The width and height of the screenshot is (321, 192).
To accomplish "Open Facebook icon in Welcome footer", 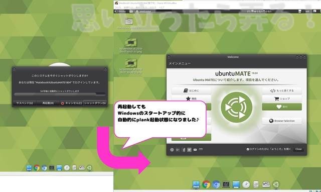I will pyautogui.click(x=184, y=150).
